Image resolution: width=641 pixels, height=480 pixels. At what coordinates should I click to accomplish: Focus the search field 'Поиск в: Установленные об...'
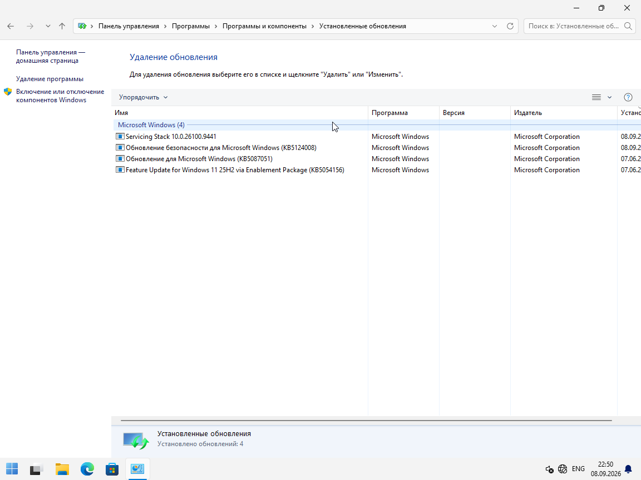[x=574, y=26]
